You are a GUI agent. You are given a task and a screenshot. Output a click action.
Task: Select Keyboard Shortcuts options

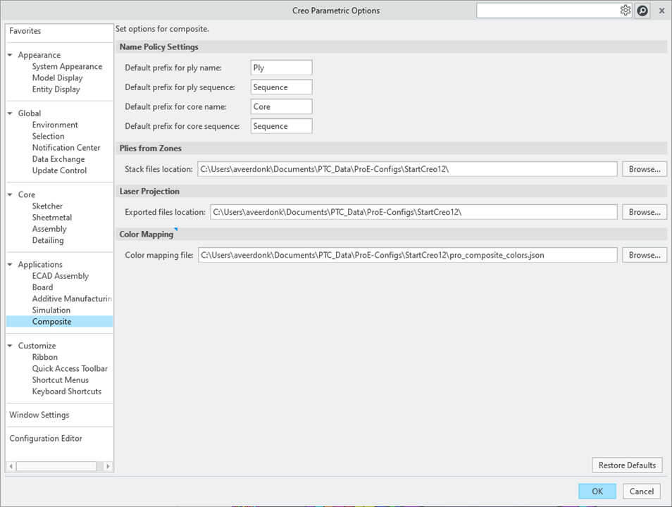(x=67, y=392)
